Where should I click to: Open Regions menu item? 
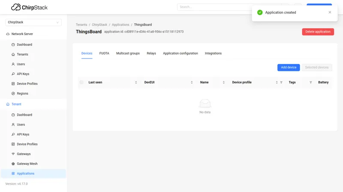(33, 93)
